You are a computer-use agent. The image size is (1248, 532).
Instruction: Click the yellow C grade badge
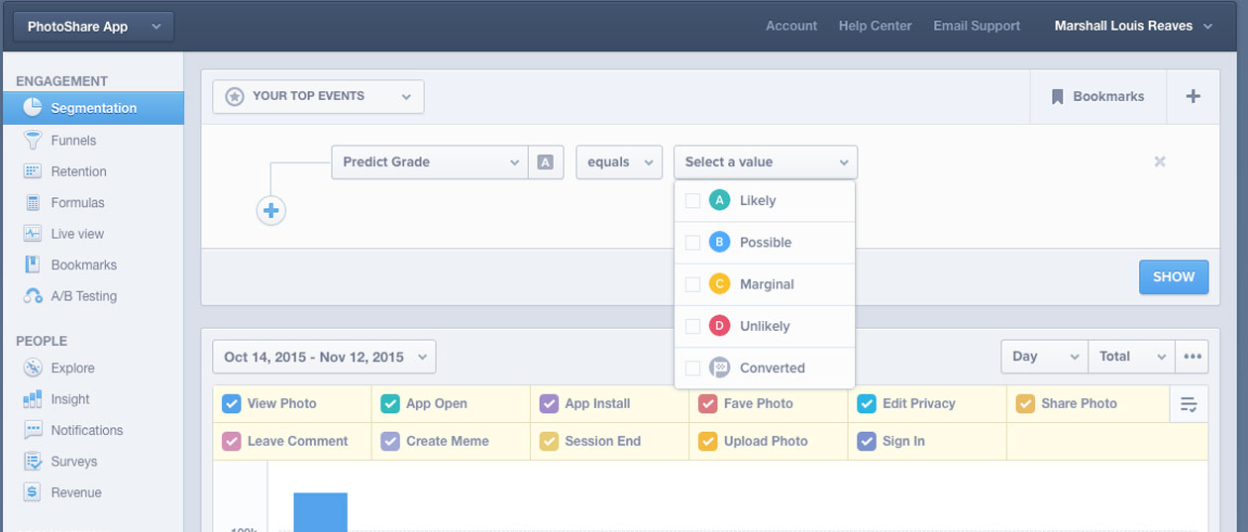(x=719, y=283)
